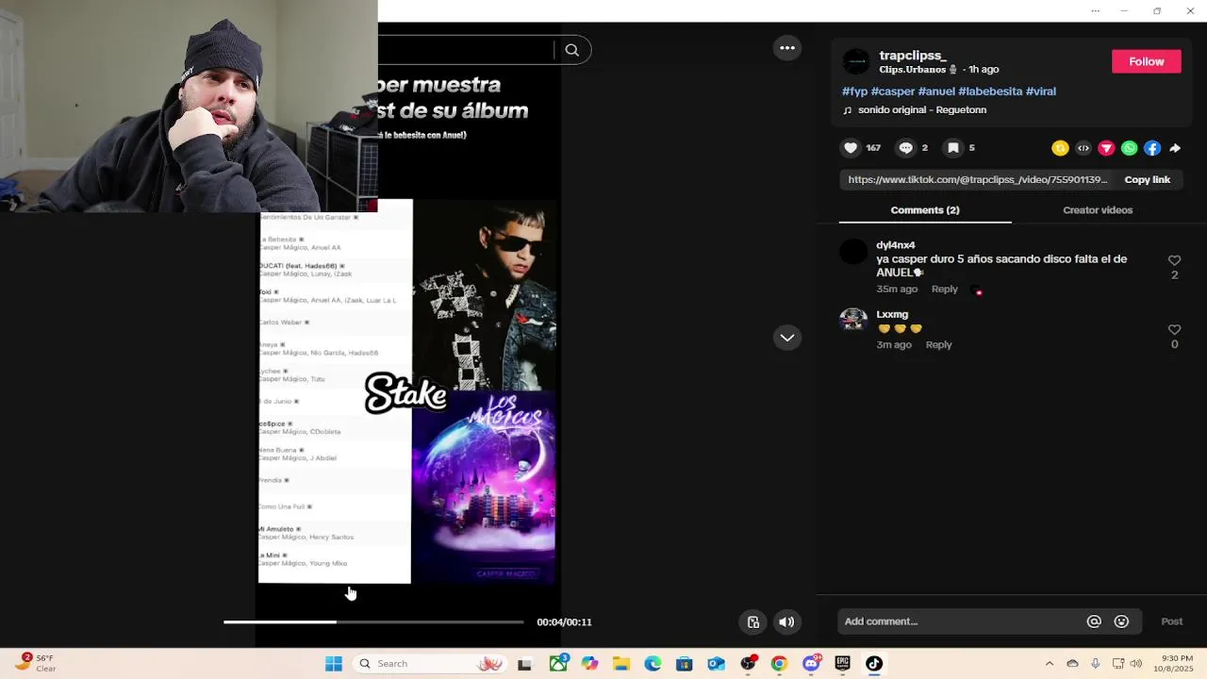This screenshot has width=1207, height=679.
Task: Toggle the miniplayer icon beside volume
Action: (x=753, y=621)
